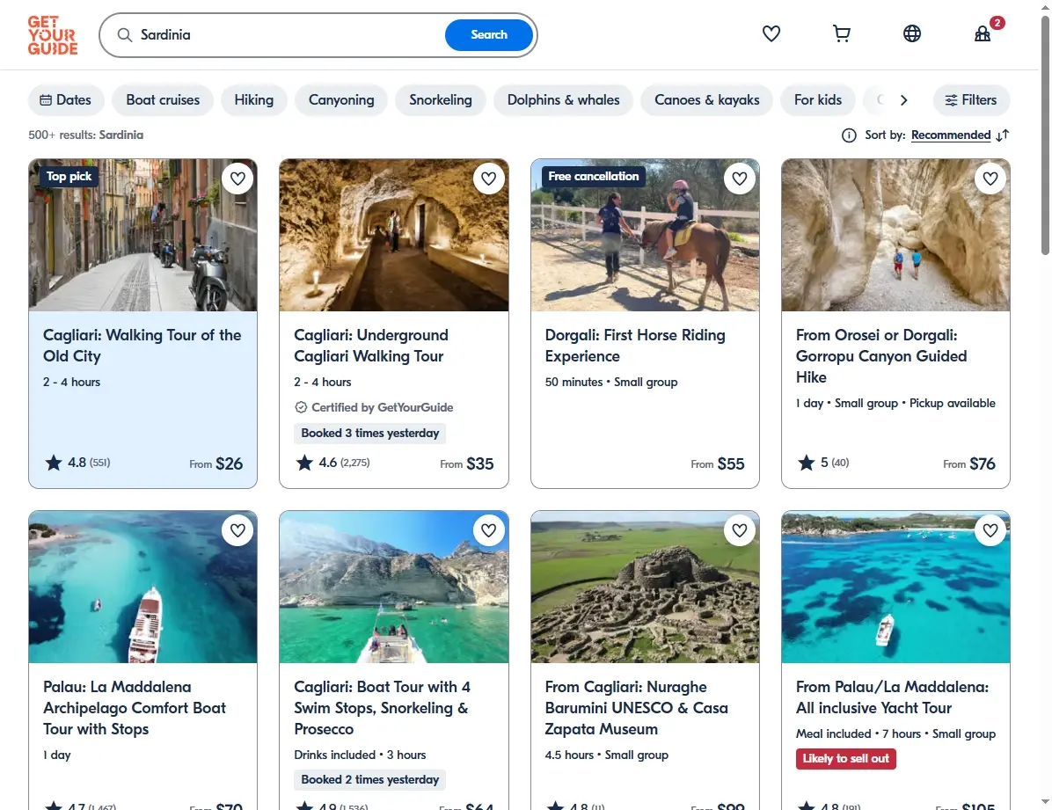Viewport: 1052px width, 810px height.
Task: Open Underground Cagliari Walking Tour title
Action: click(x=371, y=346)
